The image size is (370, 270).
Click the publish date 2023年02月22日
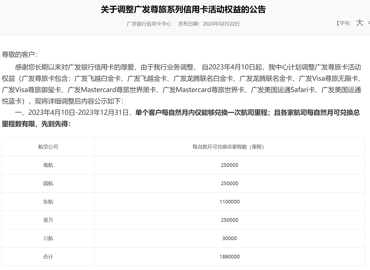pos(221,24)
